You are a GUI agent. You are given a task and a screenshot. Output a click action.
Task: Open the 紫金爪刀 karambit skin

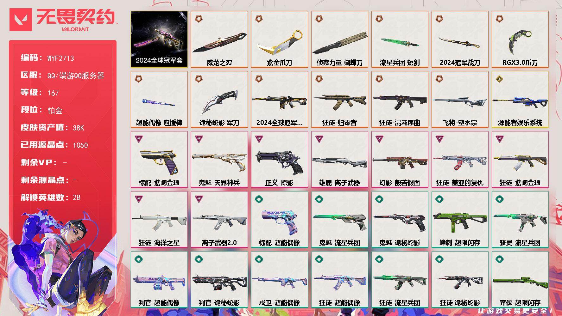point(279,39)
